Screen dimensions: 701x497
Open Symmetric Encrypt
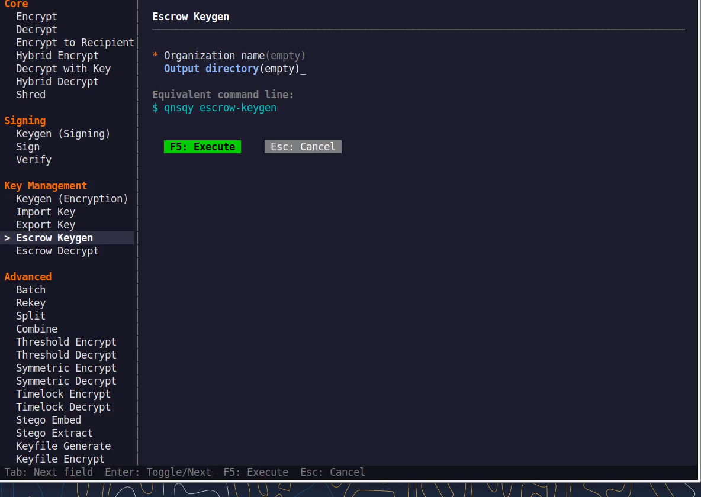coord(66,367)
